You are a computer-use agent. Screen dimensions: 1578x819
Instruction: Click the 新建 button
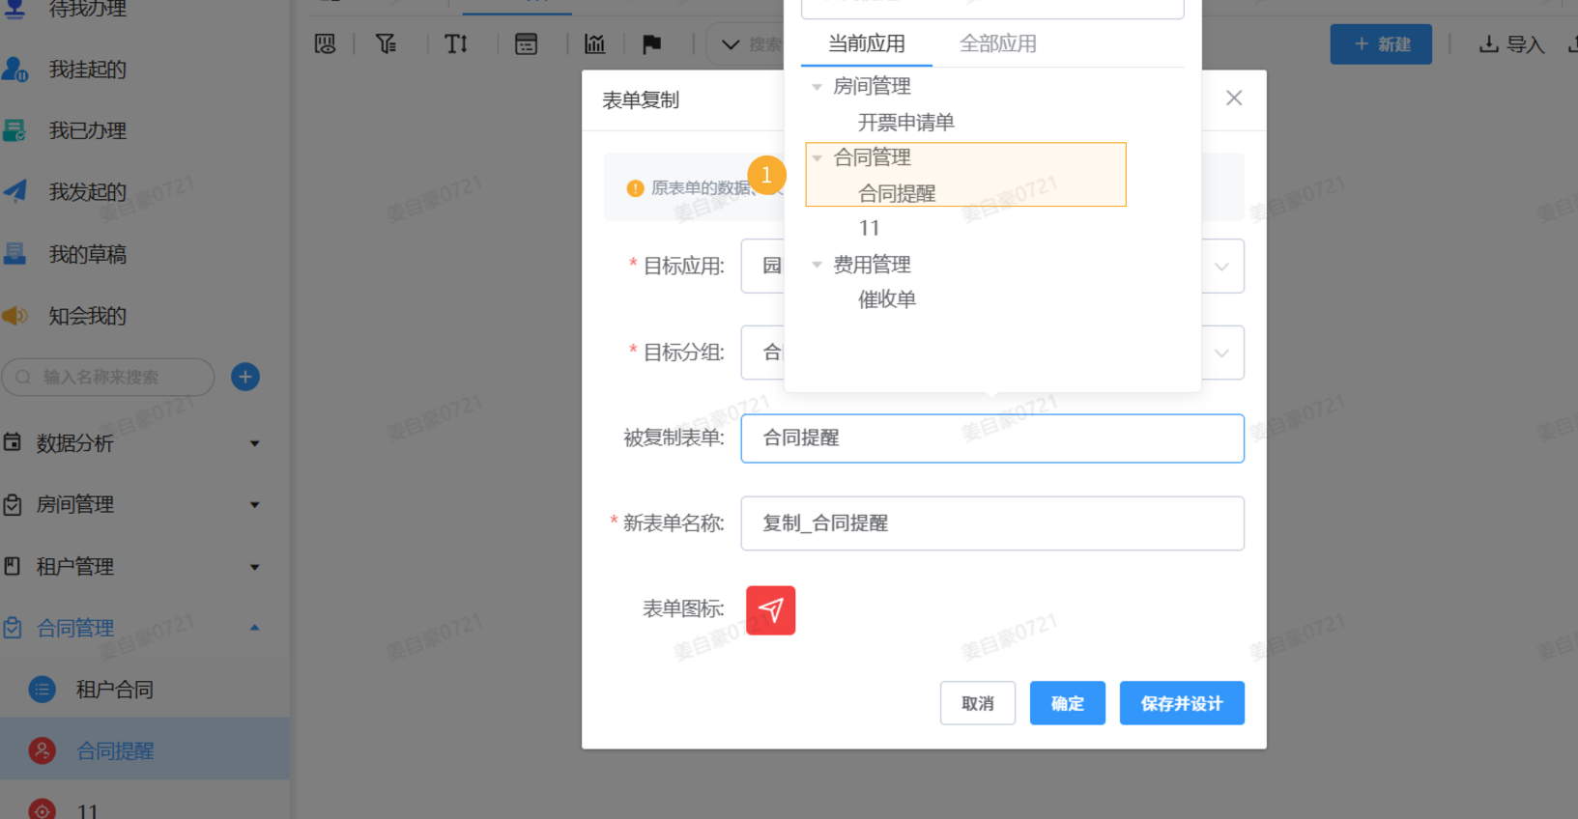tap(1381, 44)
